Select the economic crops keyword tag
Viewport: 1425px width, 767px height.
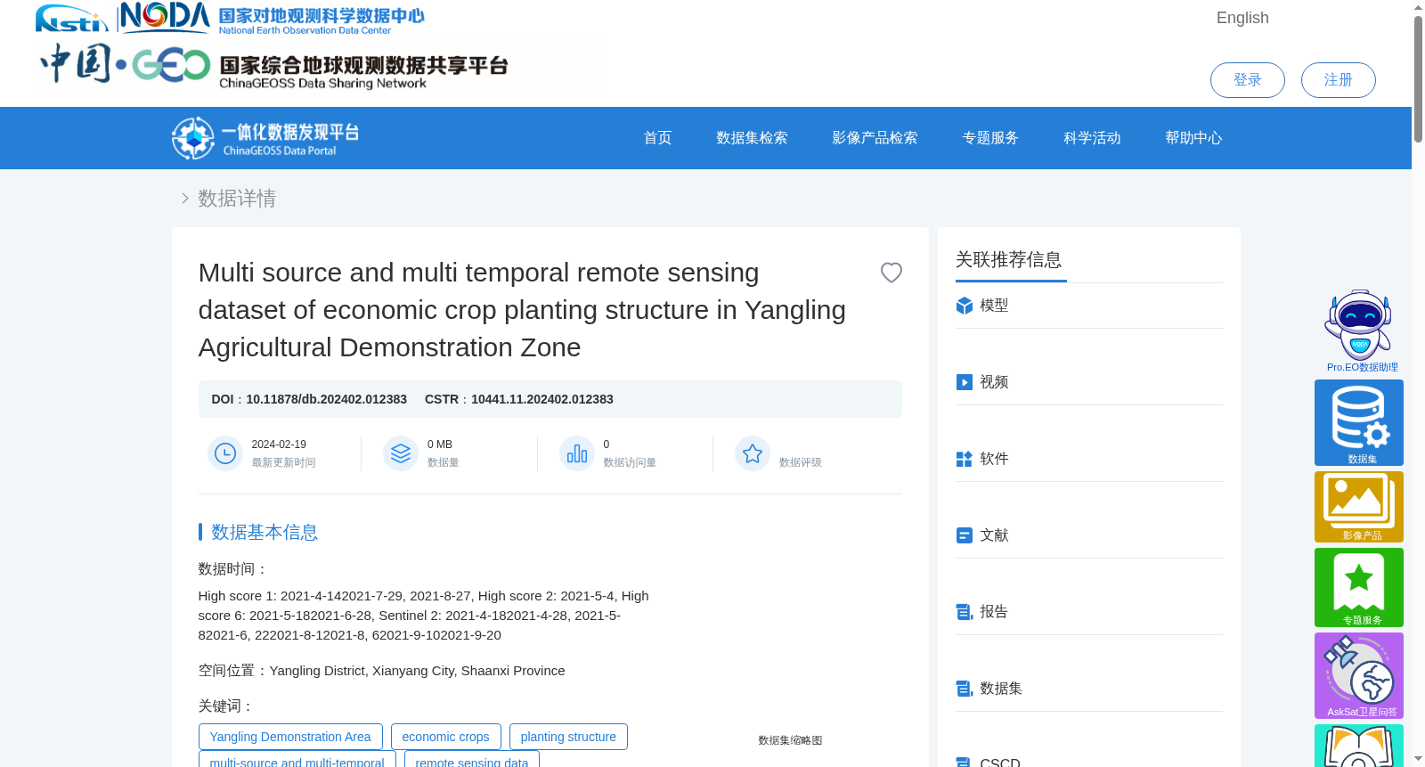(x=445, y=737)
